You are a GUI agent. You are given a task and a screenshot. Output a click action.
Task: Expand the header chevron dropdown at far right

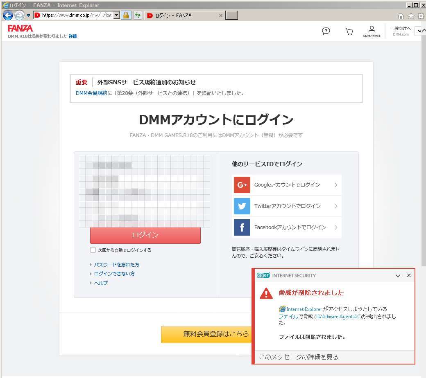[419, 31]
